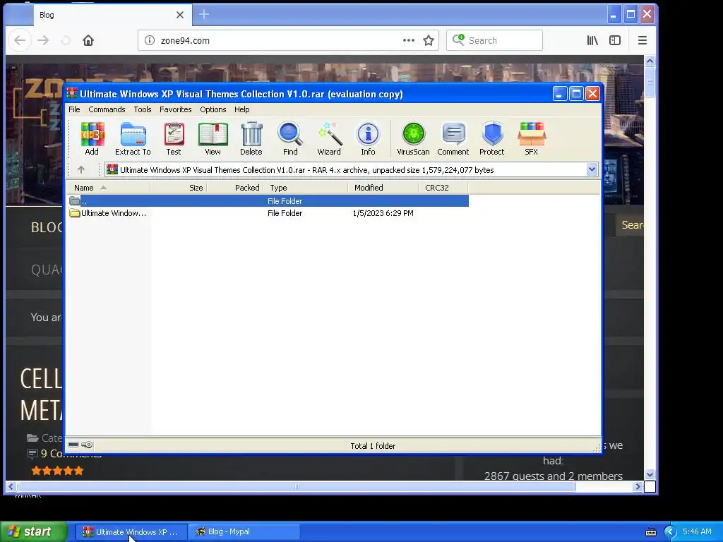723x542 pixels.
Task: Switch to Blog - Mypal taskbar item
Action: click(x=244, y=531)
